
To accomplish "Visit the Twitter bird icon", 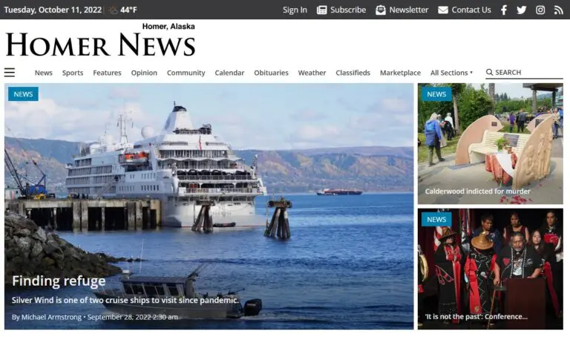I will tap(522, 10).
